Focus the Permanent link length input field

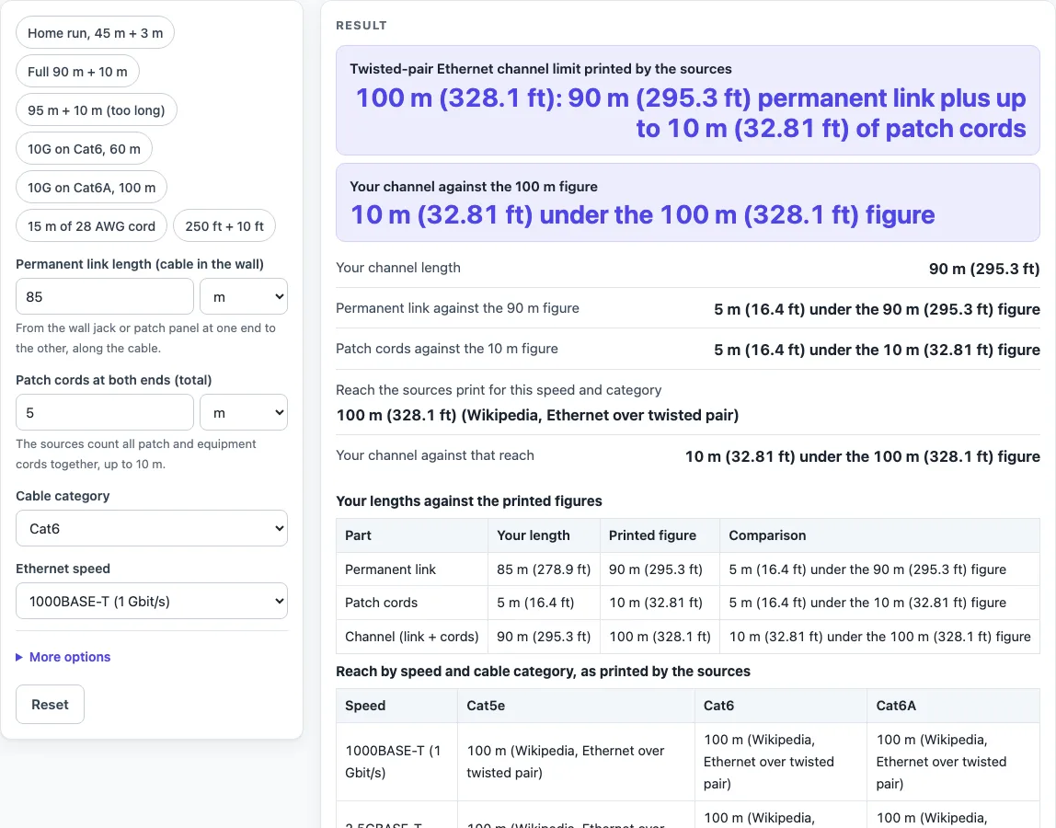[105, 296]
